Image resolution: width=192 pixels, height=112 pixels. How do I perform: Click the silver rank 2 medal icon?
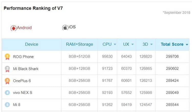(x=7, y=69)
